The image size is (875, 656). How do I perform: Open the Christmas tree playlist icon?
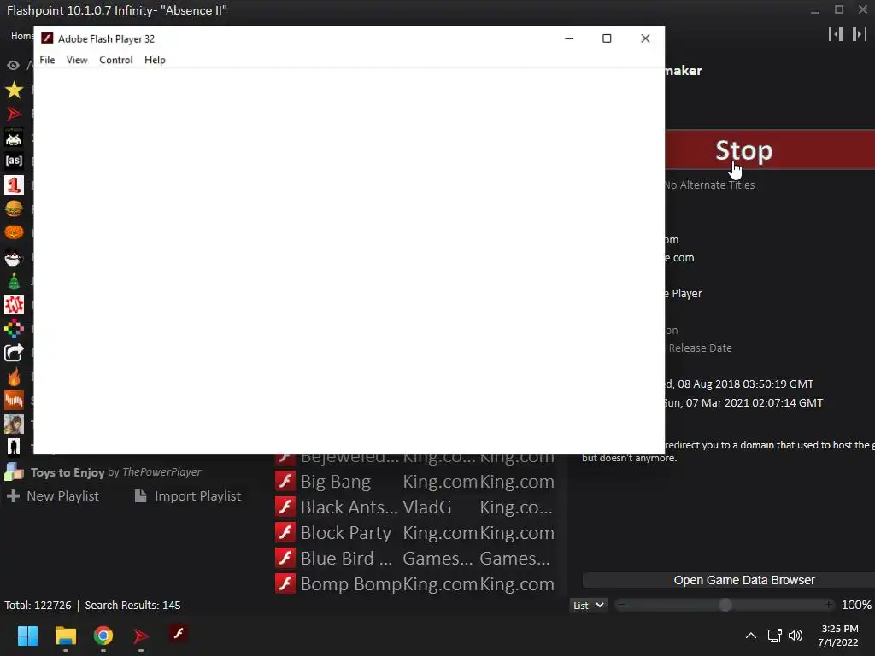14,281
